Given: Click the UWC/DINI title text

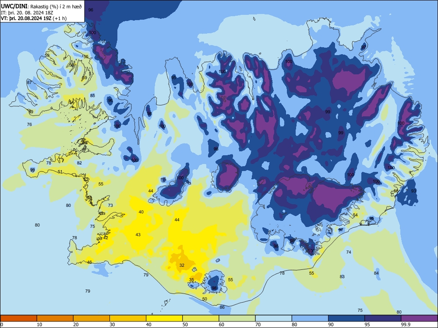Looking at the screenshot, I should [14, 7].
